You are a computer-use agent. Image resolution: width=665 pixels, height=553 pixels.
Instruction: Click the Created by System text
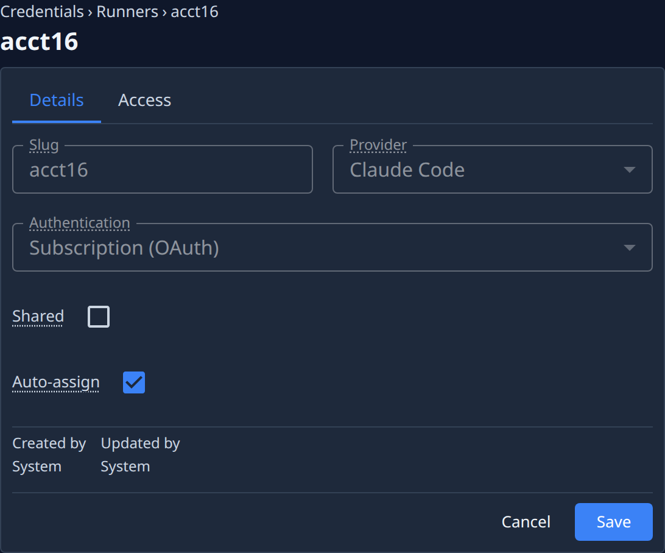(49, 454)
